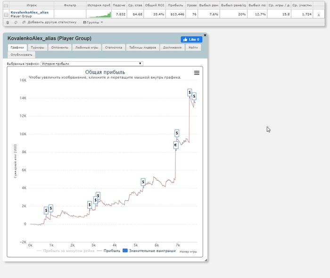Close the KovalenkoAlex_alias player group panel
This screenshot has height=278, width=330.
205,35
